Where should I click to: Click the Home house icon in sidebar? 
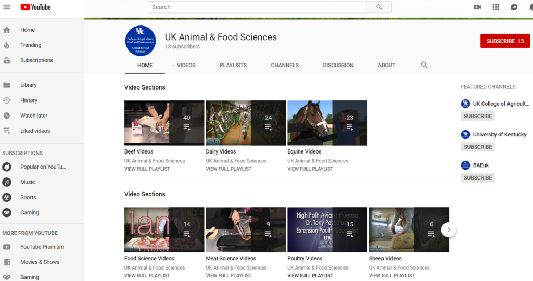point(7,30)
